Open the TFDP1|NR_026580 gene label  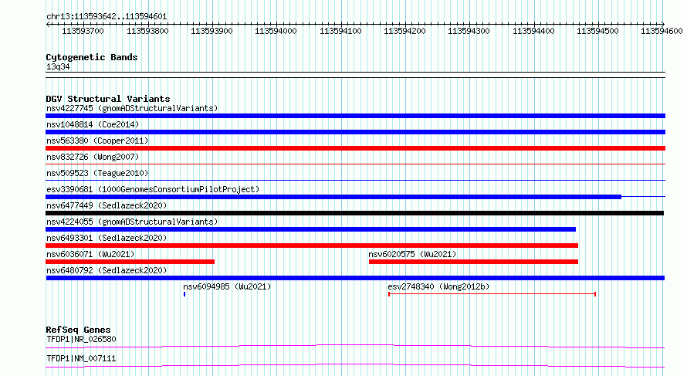(x=82, y=339)
